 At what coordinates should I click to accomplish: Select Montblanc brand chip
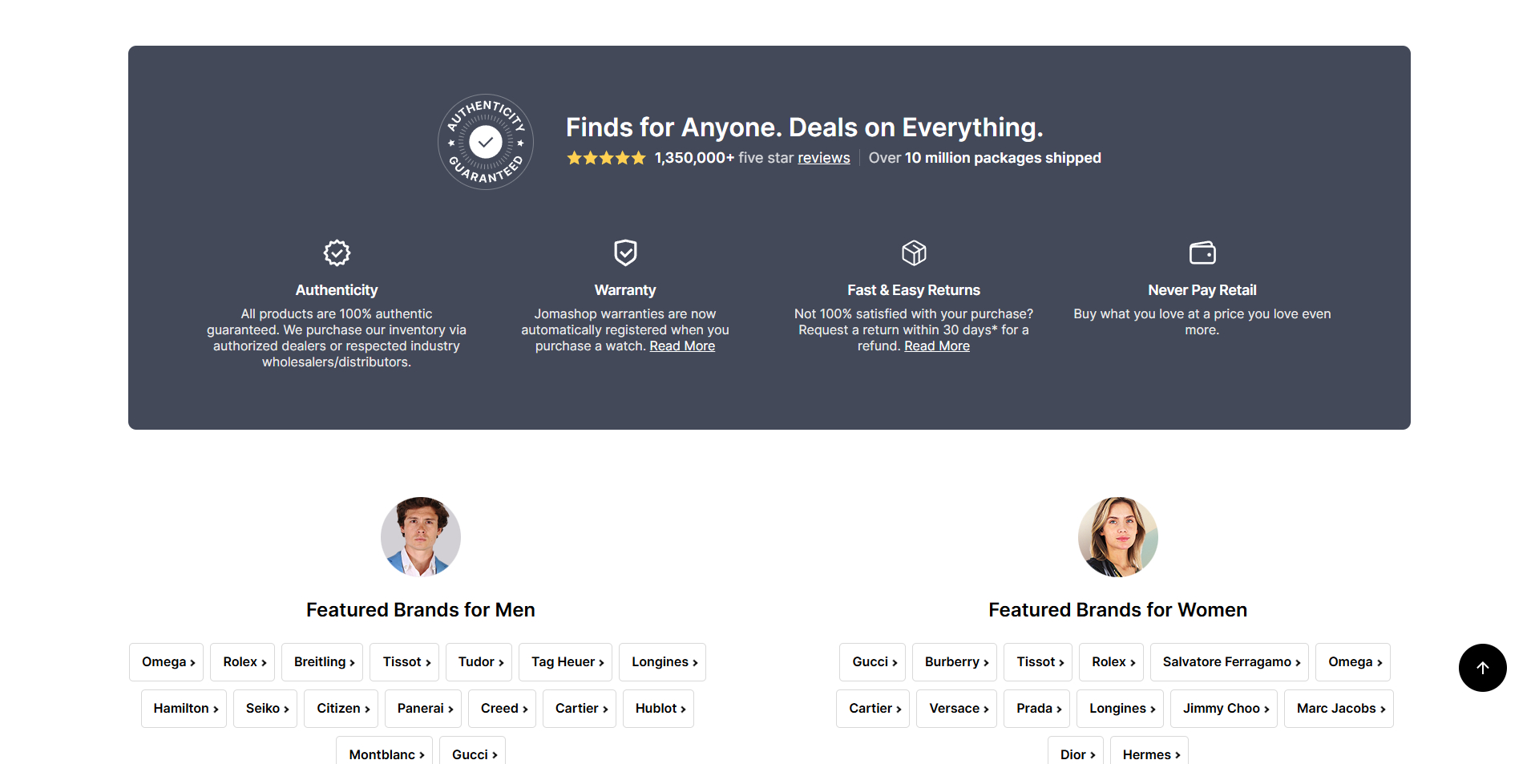385,751
